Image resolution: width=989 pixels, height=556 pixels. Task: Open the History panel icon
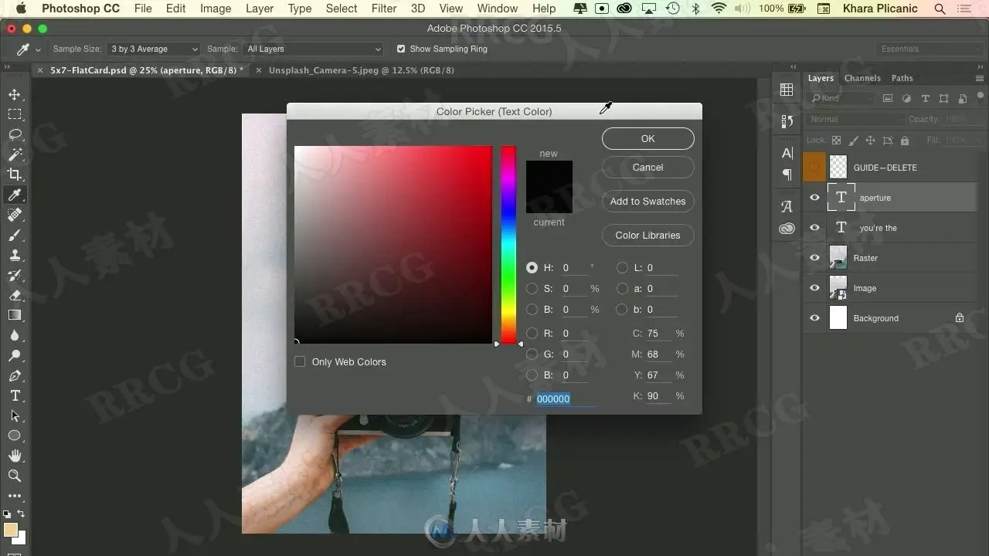click(x=787, y=121)
